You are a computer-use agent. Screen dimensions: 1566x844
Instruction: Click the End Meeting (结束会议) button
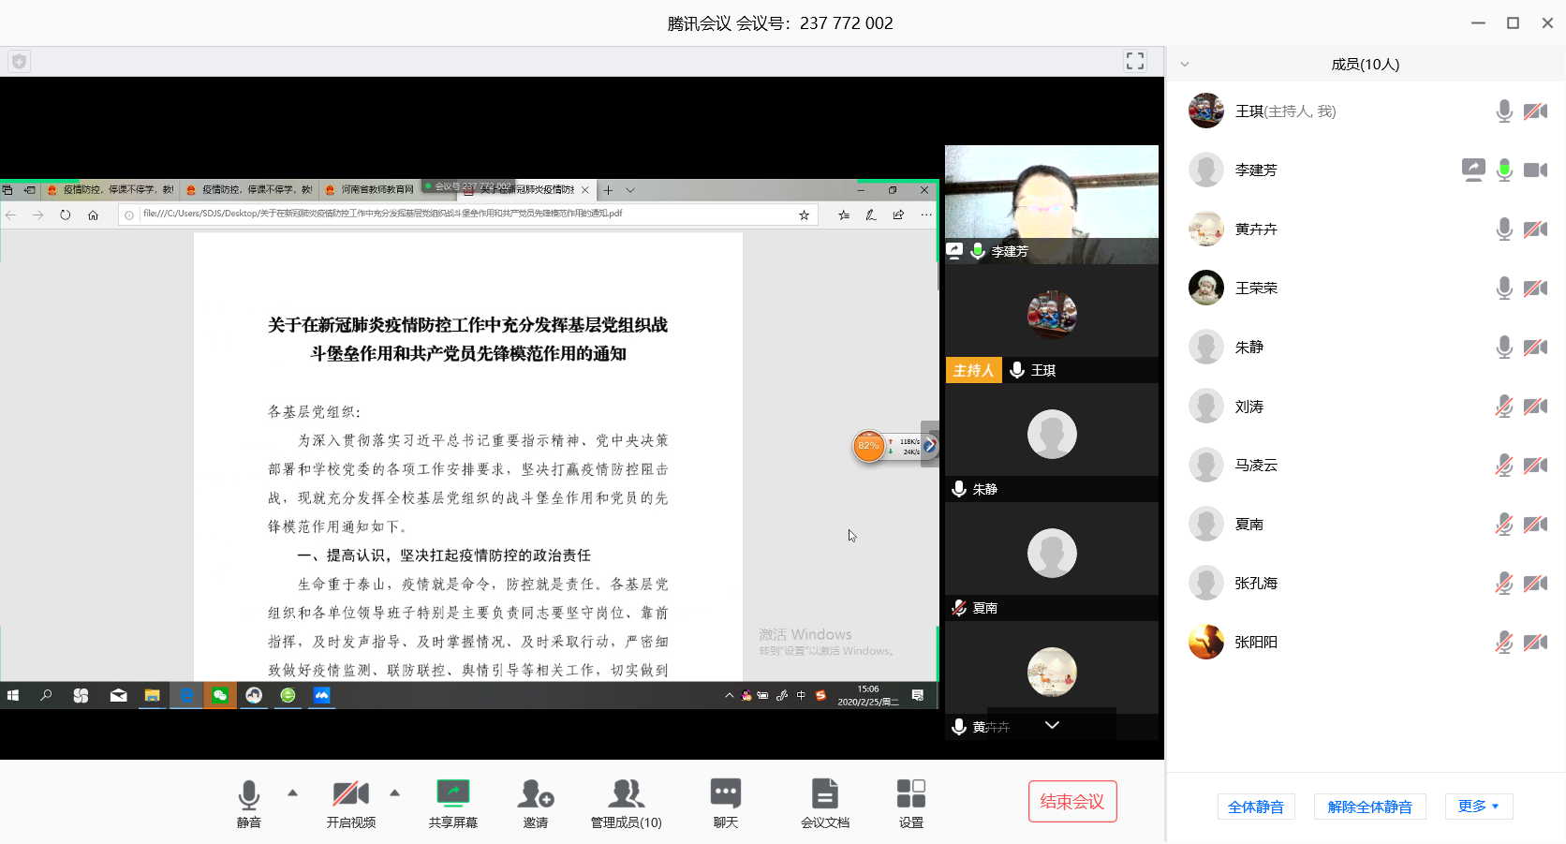coord(1072,802)
